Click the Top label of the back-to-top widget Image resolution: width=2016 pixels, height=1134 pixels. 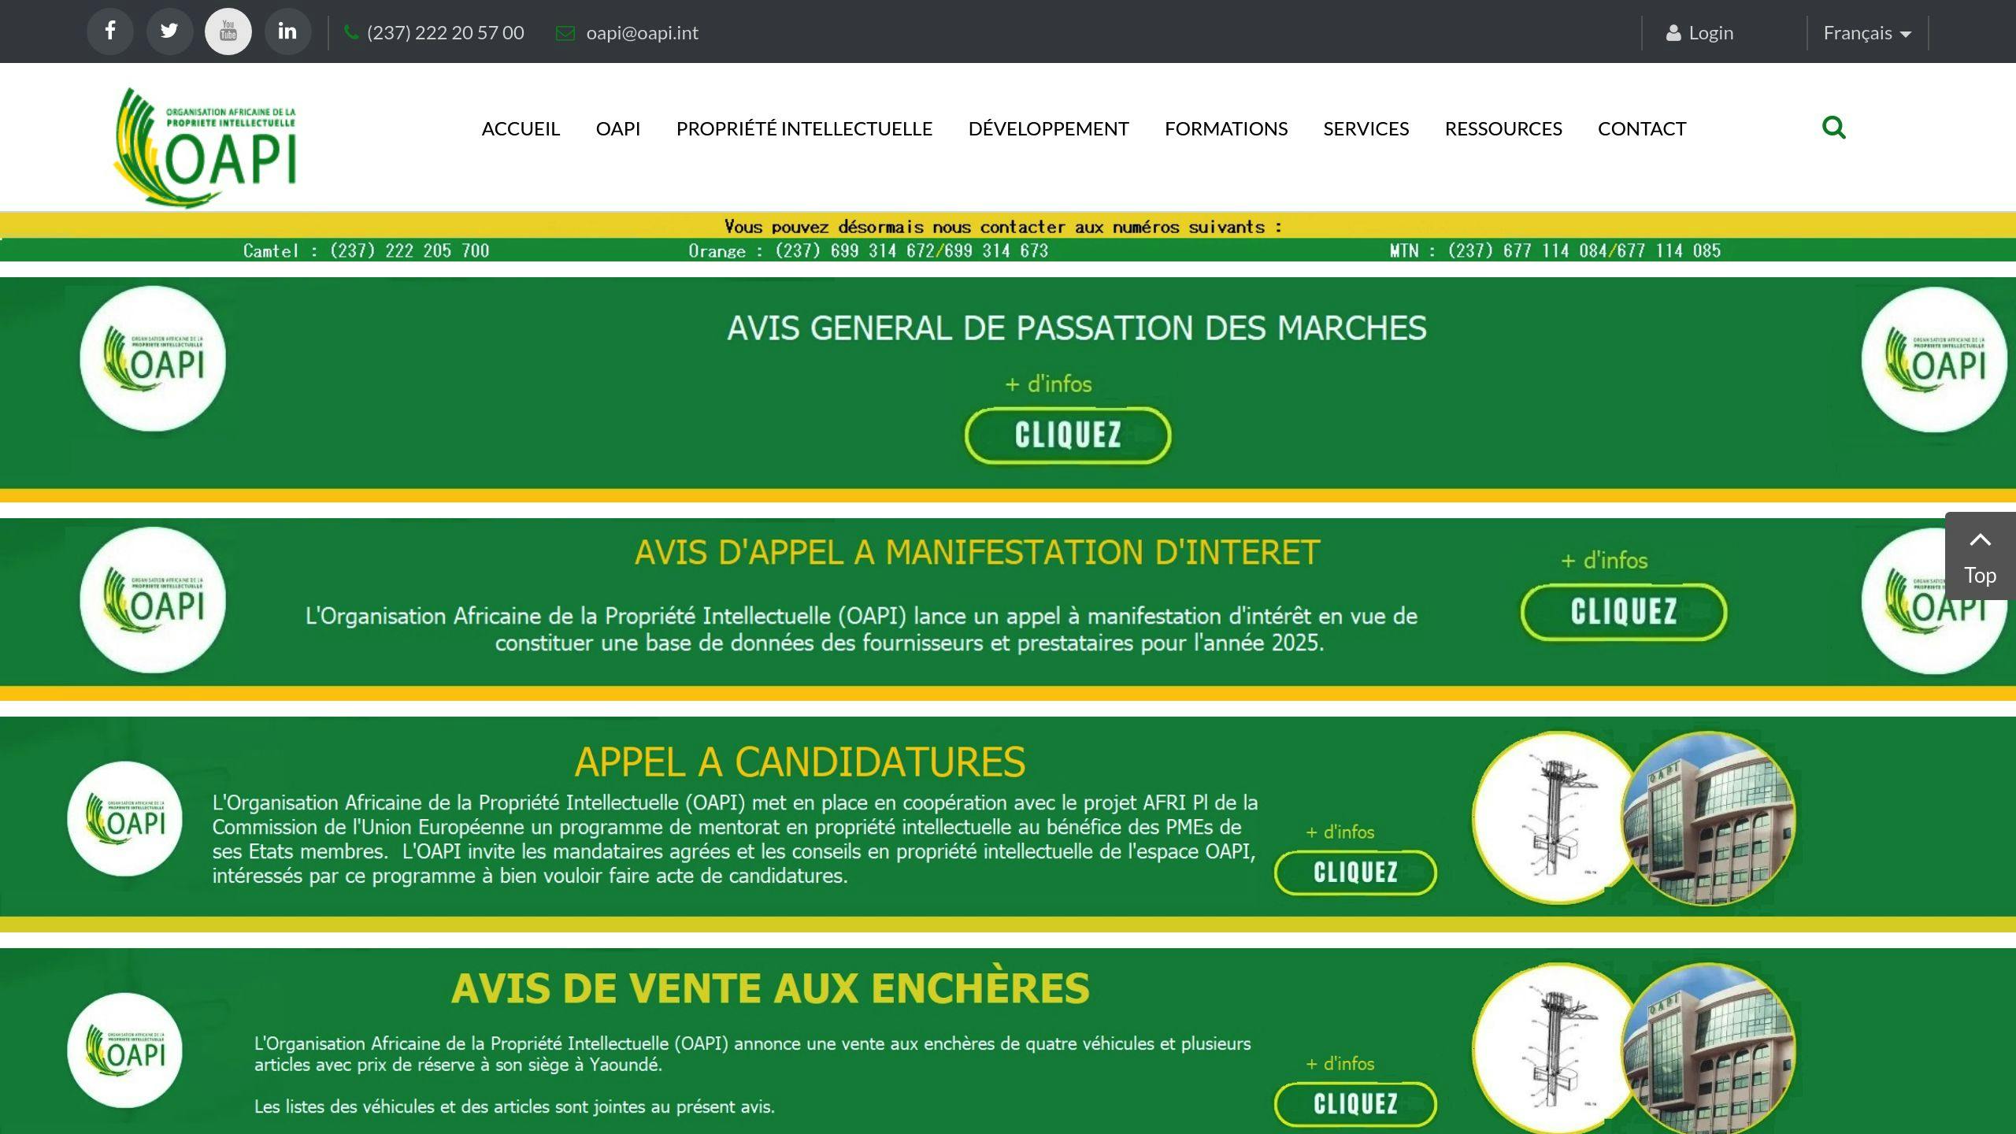(x=1981, y=576)
